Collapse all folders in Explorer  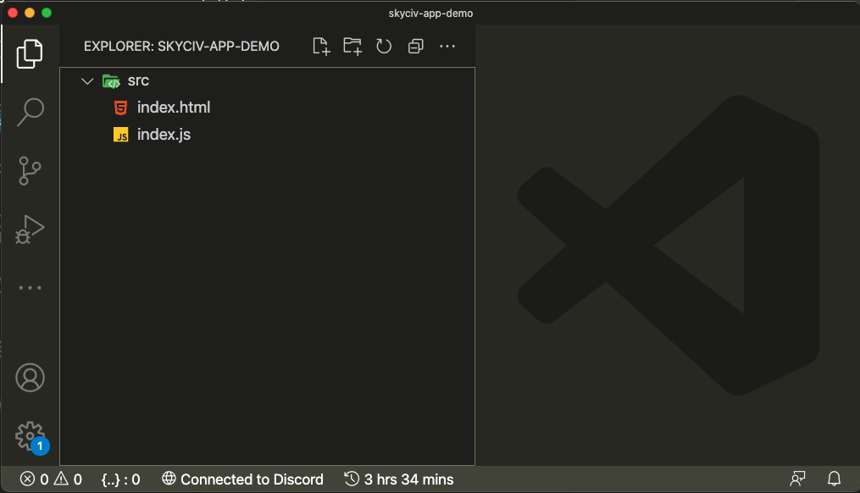tap(415, 47)
